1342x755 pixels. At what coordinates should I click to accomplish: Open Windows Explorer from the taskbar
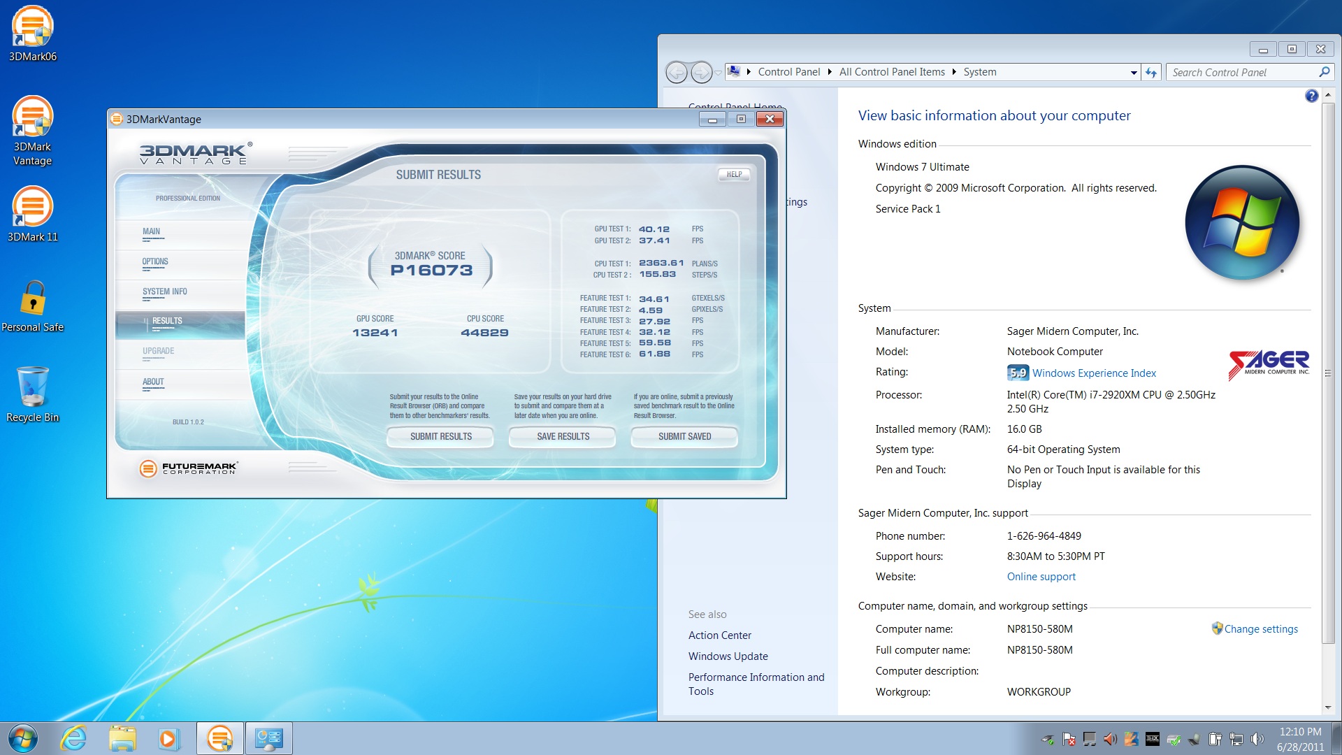[x=122, y=738]
